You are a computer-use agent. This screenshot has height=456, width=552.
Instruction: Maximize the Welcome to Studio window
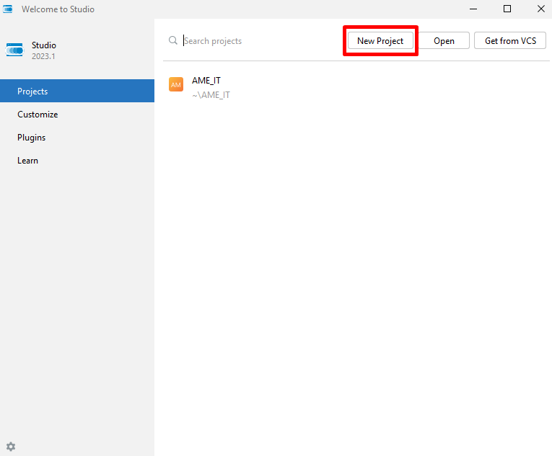pos(507,9)
